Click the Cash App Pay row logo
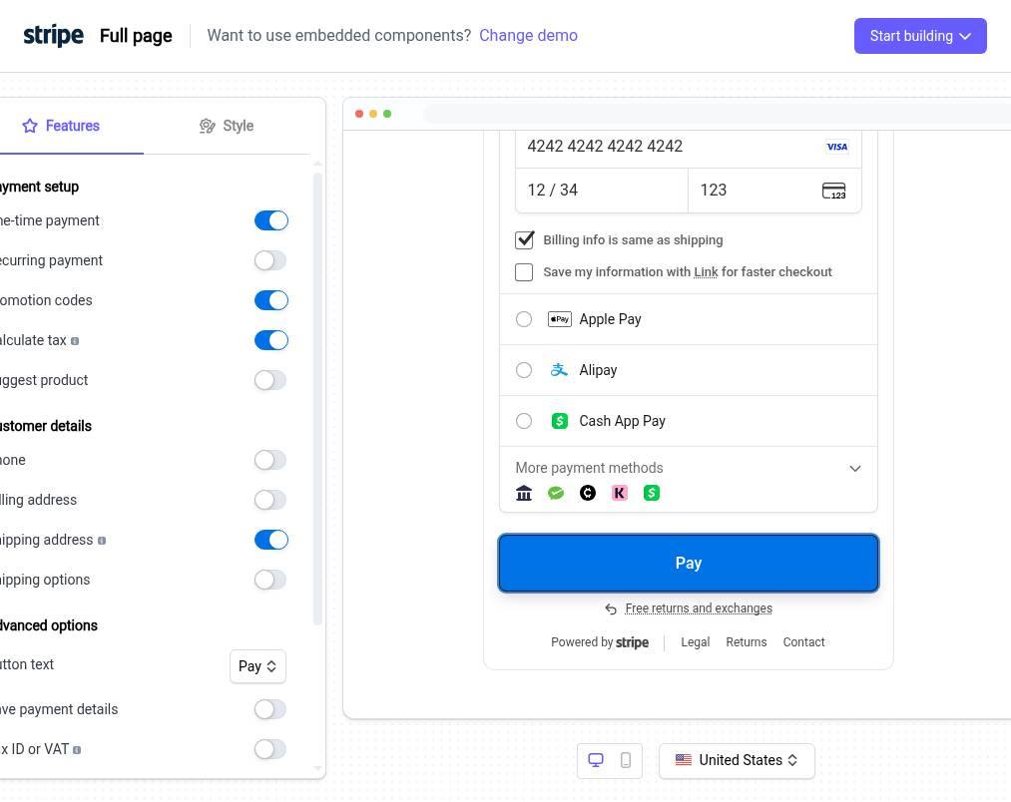The image size is (1011, 802). tap(560, 421)
